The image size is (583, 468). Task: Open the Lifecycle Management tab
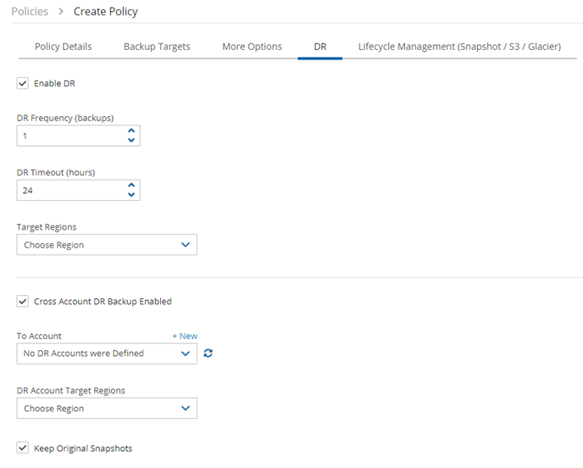[x=459, y=47]
